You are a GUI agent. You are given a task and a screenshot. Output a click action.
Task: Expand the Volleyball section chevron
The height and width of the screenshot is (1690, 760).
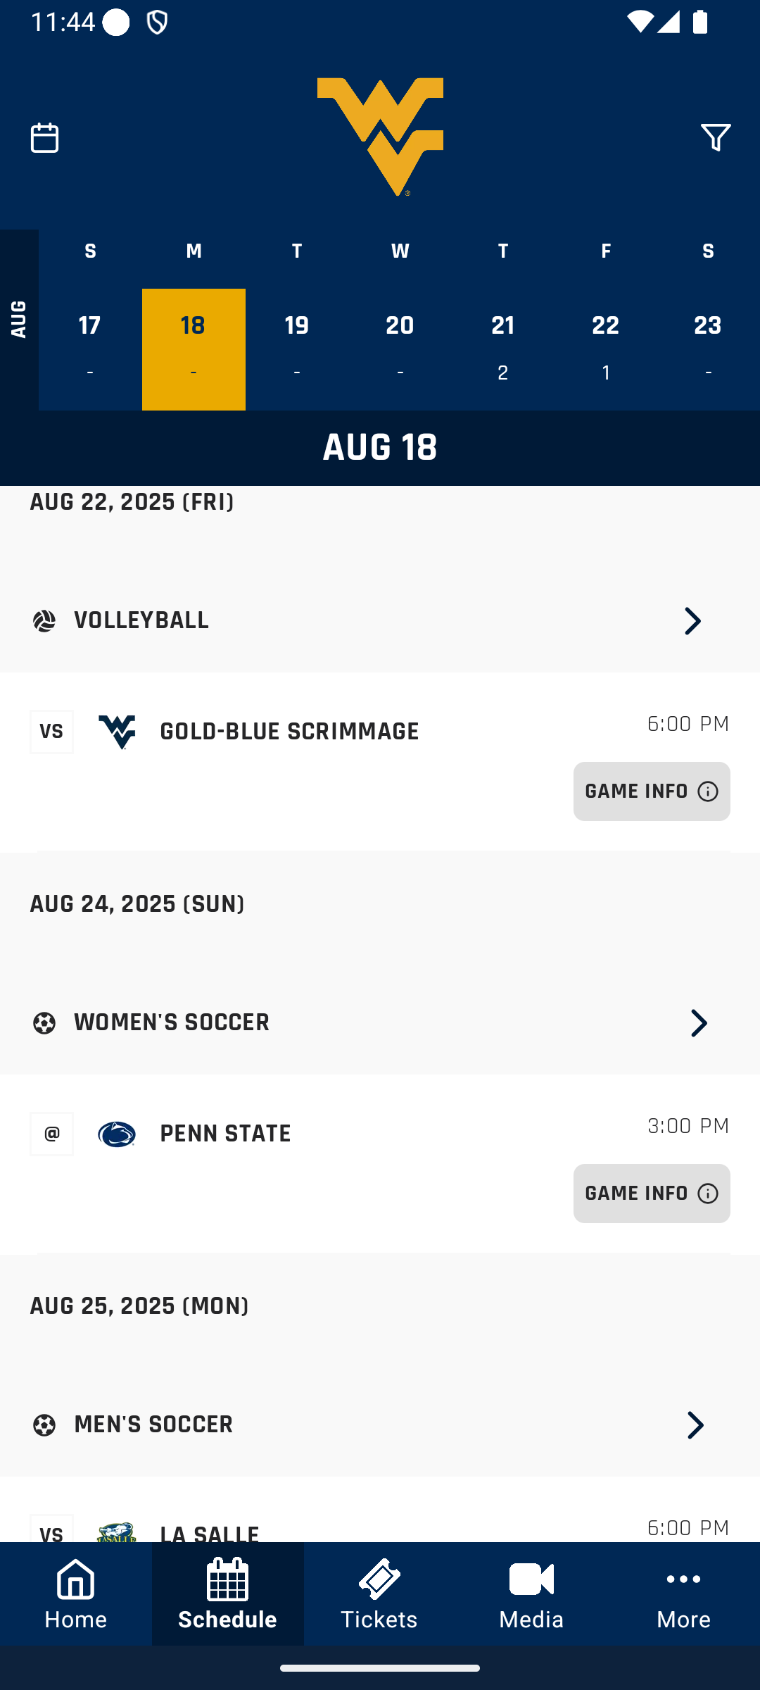[x=693, y=621]
